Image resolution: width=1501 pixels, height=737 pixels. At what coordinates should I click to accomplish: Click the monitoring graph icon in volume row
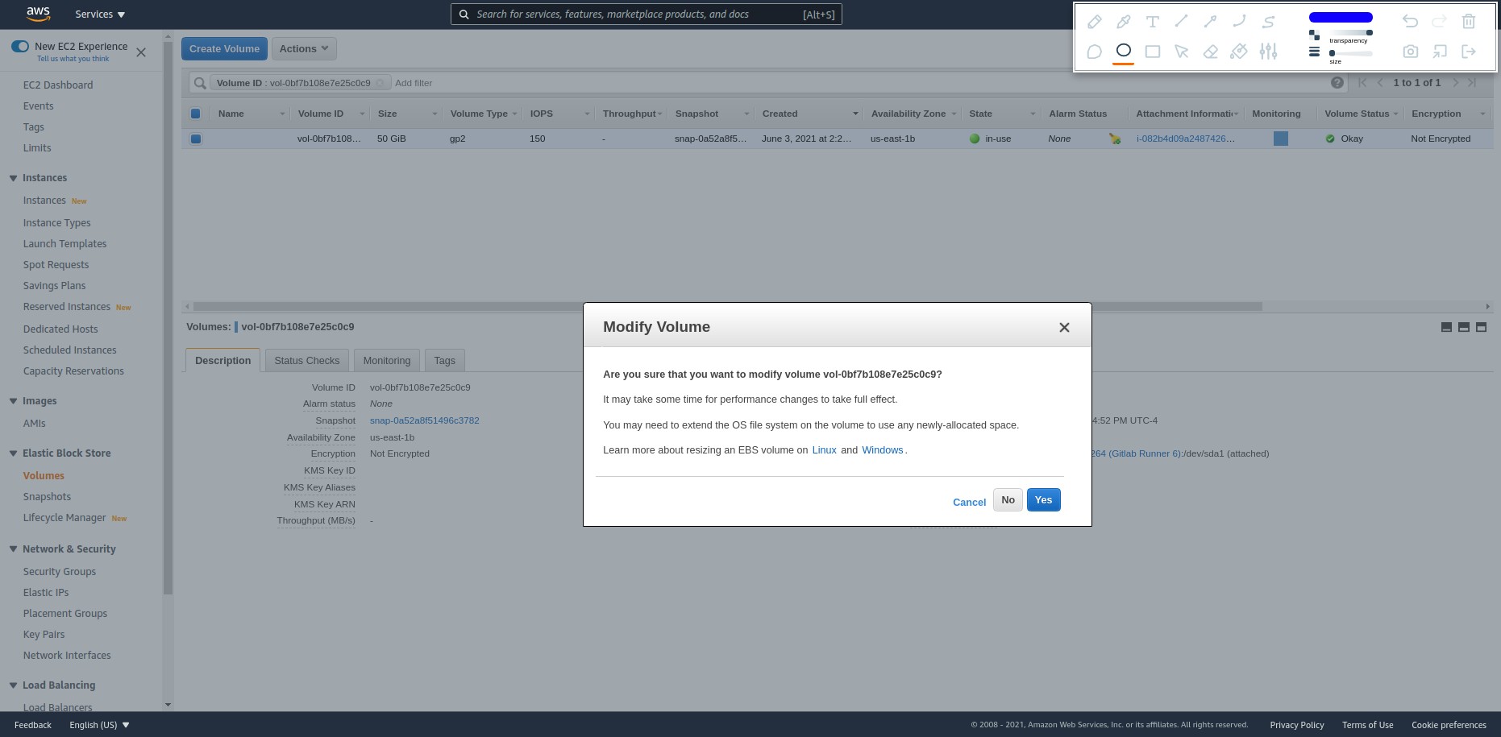coord(1280,139)
